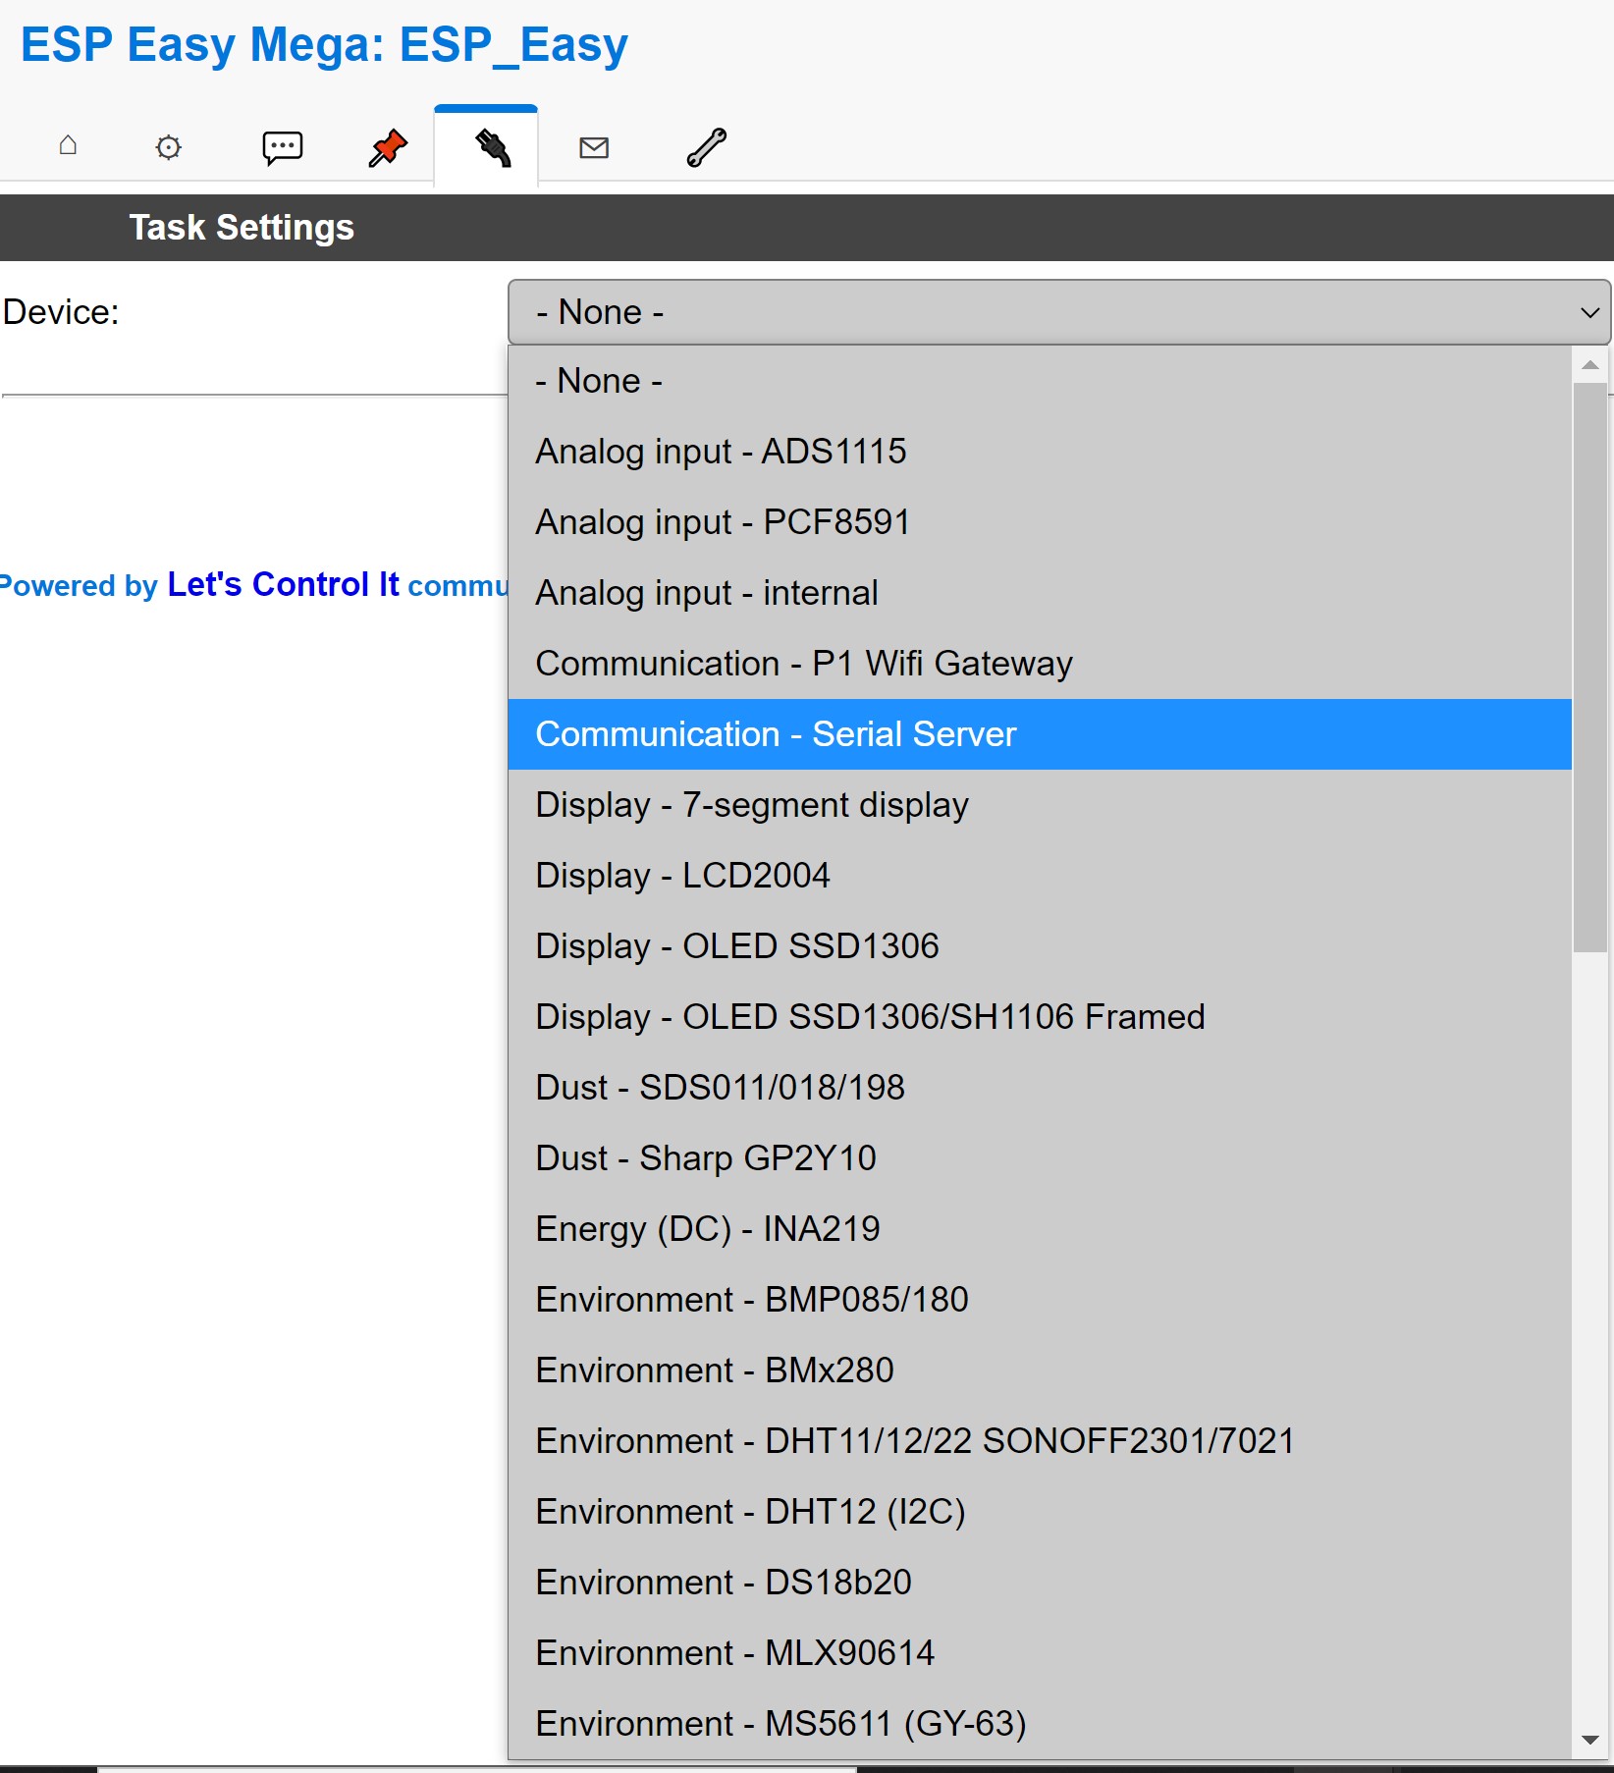Pick Display - LCD2004
The height and width of the screenshot is (1773, 1614).
pos(1040,876)
